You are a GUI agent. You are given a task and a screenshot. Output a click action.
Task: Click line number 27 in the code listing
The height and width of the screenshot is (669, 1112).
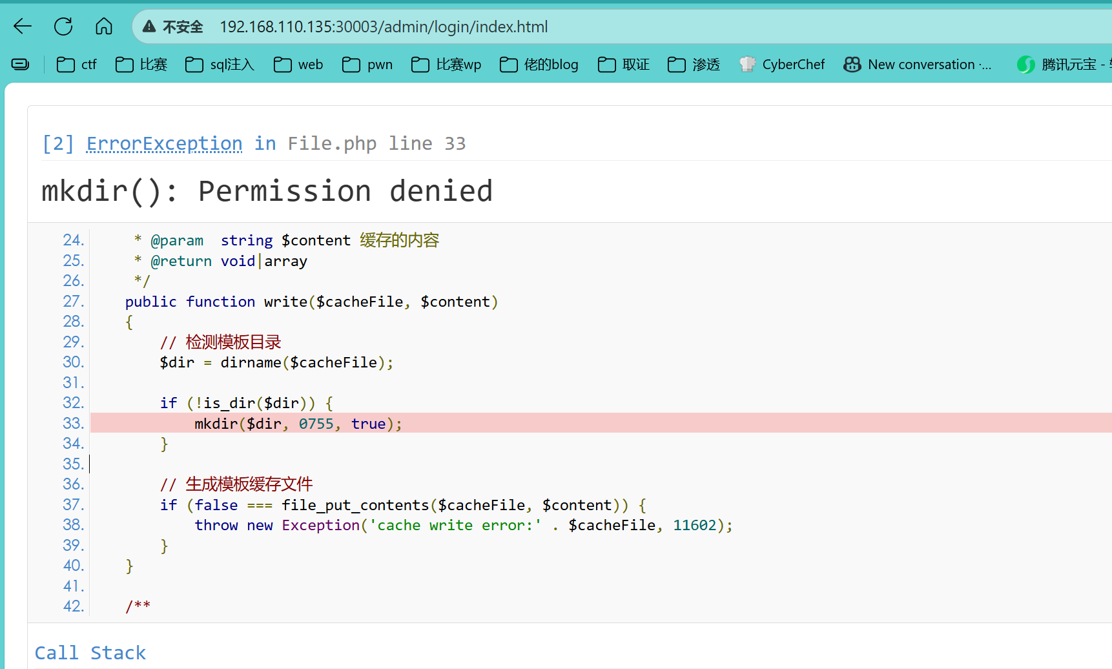[x=74, y=302]
